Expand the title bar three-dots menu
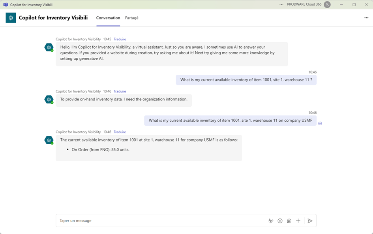 tap(281, 5)
